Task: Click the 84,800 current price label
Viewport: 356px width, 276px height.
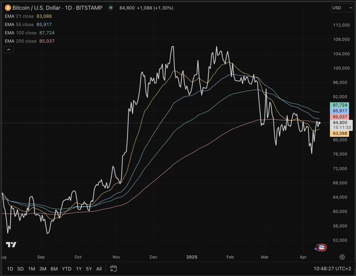Action: (x=341, y=125)
